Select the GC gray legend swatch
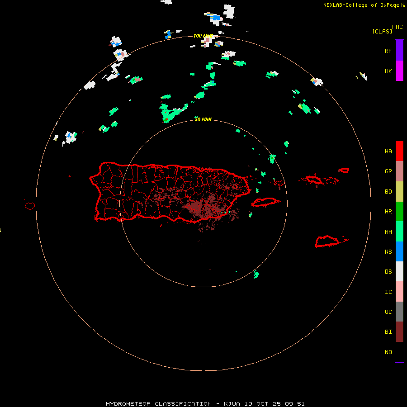The width and height of the screenshot is (407, 407). pos(399,312)
